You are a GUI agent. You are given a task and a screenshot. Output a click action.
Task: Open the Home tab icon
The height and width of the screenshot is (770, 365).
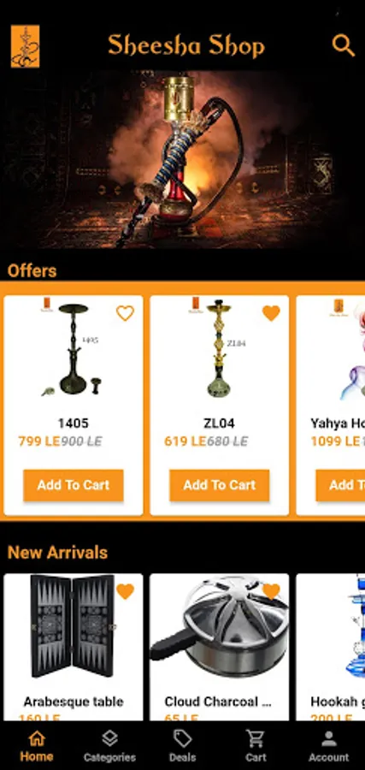(37, 738)
